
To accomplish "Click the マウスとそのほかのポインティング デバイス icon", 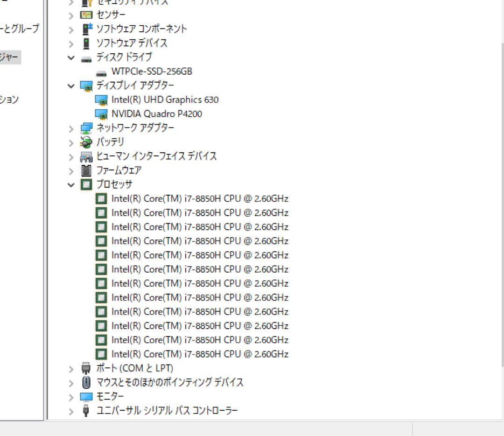I will tap(85, 382).
